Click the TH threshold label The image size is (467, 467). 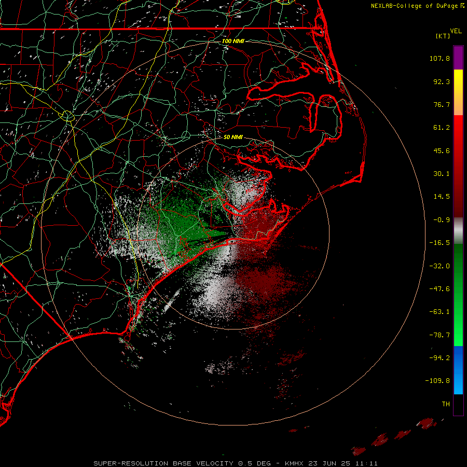446,404
